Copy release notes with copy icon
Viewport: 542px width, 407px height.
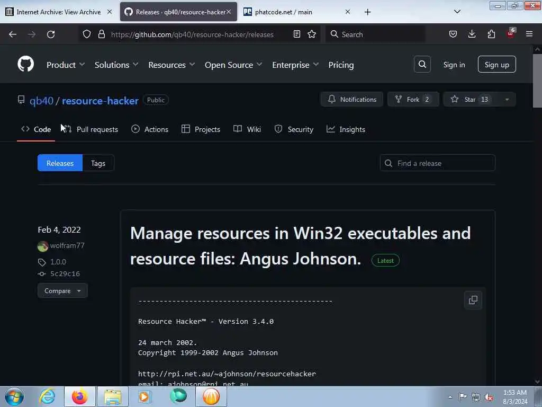pyautogui.click(x=473, y=300)
